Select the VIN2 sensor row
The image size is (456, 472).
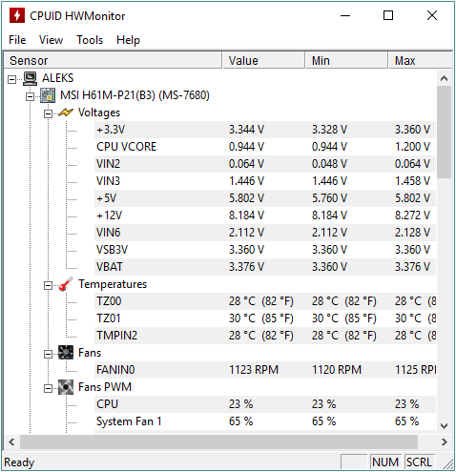(265, 164)
